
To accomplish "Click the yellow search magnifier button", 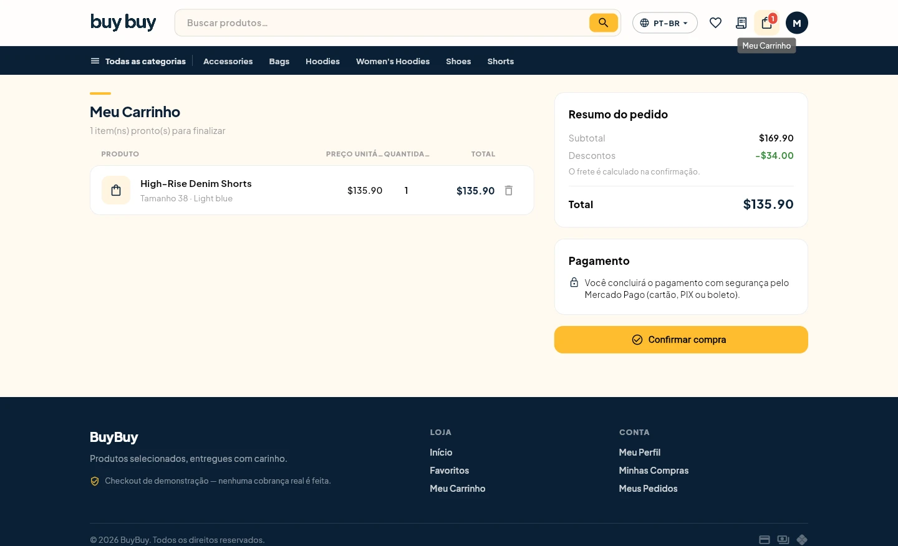I will [x=603, y=23].
